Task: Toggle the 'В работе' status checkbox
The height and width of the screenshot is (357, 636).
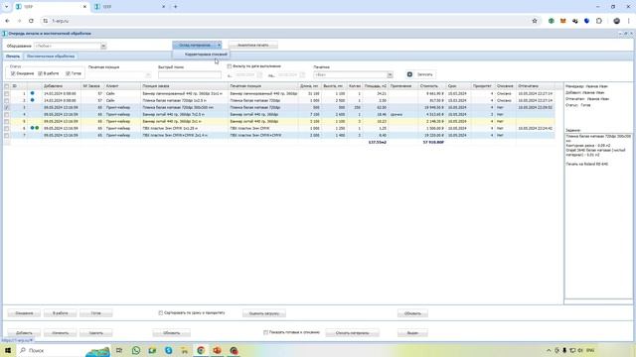Action: [x=40, y=73]
